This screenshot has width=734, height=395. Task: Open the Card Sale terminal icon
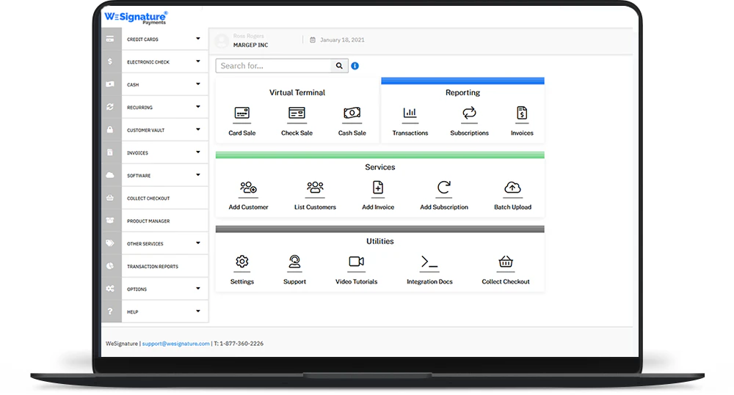[241, 113]
